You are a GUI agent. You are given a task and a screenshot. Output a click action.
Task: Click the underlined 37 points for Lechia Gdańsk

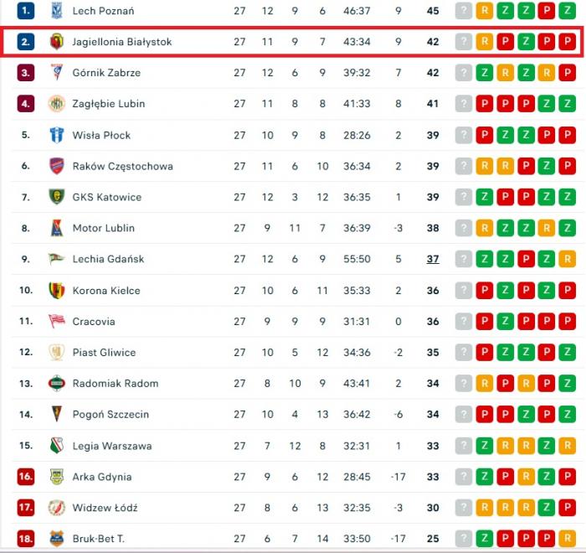click(433, 259)
